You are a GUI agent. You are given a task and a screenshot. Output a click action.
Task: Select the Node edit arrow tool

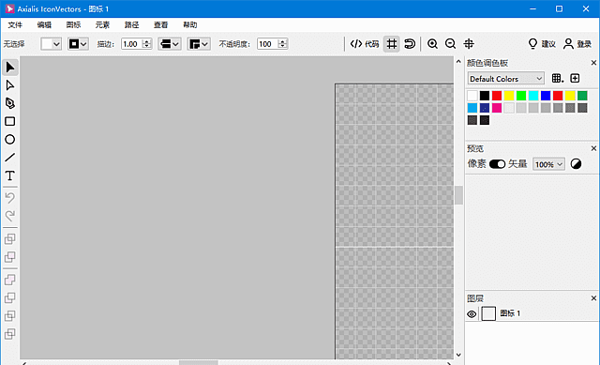[x=10, y=85]
